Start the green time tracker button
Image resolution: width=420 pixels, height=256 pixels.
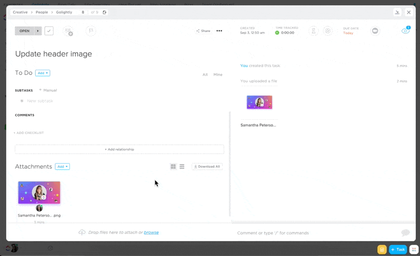point(277,33)
